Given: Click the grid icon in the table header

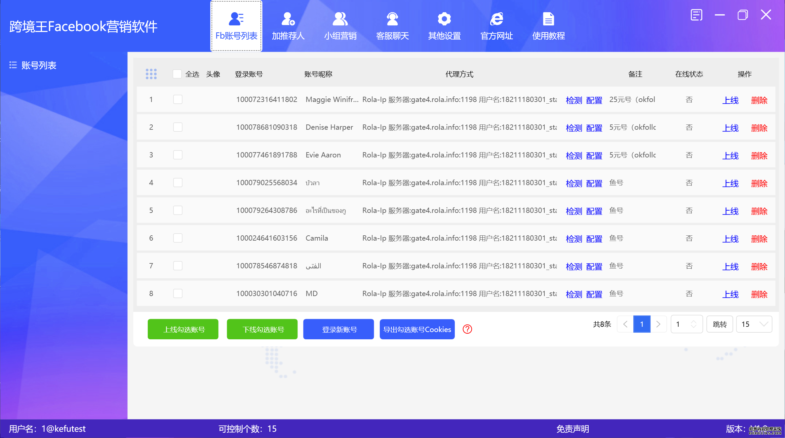Looking at the screenshot, I should pyautogui.click(x=151, y=74).
